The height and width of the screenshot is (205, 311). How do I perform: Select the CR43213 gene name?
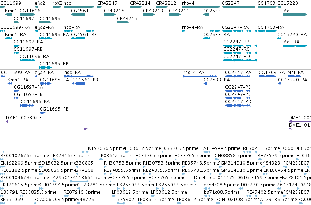pos(153,11)
